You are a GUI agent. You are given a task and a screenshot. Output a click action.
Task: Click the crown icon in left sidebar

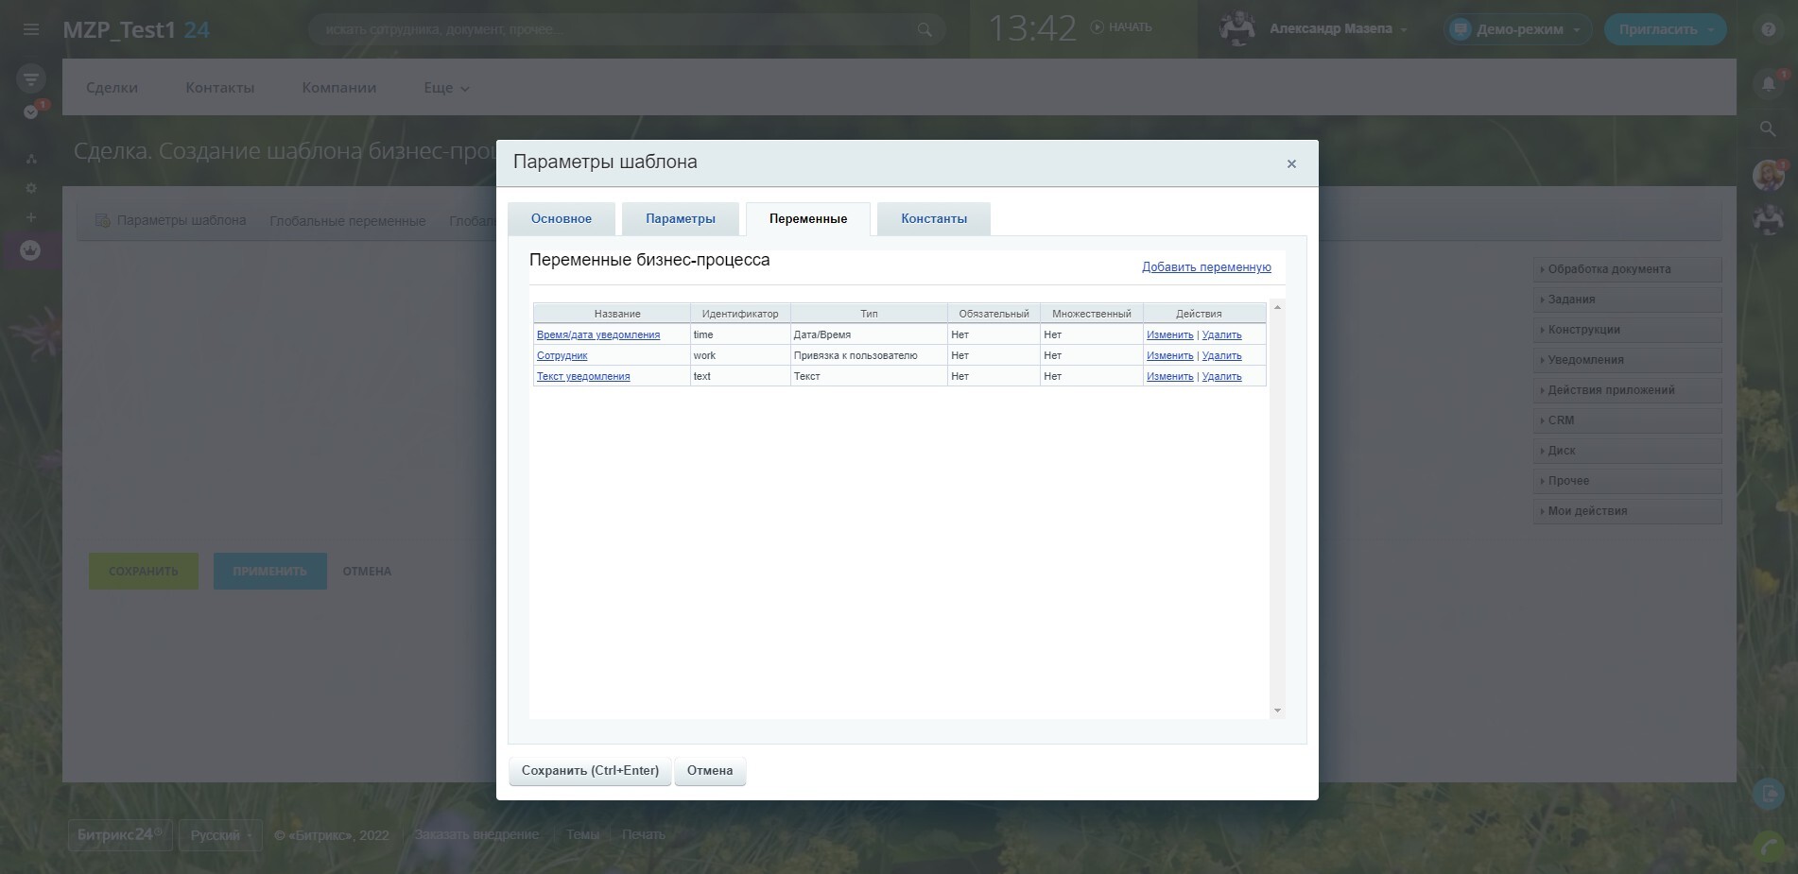31,250
